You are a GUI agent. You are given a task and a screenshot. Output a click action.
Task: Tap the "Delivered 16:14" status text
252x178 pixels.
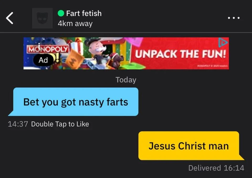216,168
